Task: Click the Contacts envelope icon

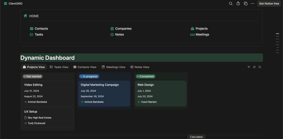Action: coord(31,29)
